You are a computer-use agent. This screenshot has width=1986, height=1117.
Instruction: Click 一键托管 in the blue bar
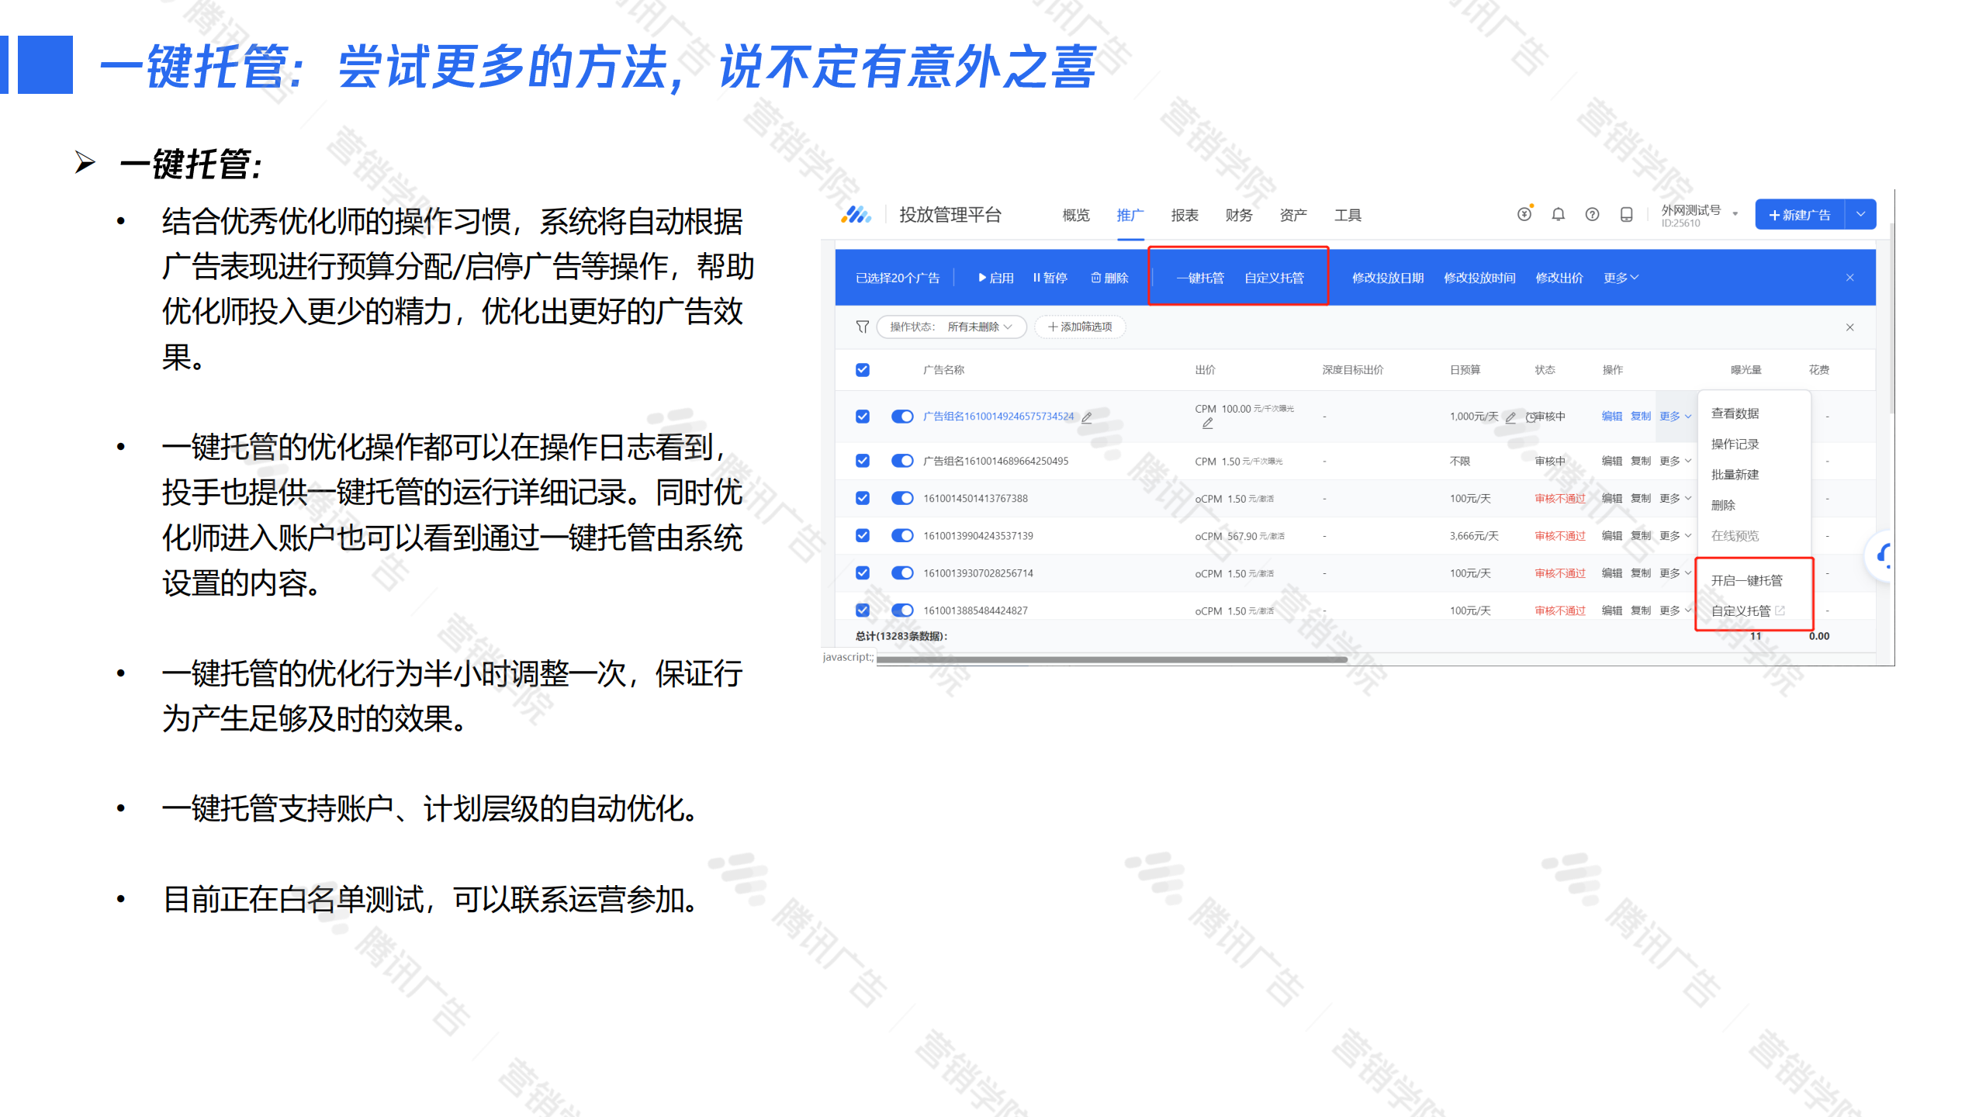1199,278
